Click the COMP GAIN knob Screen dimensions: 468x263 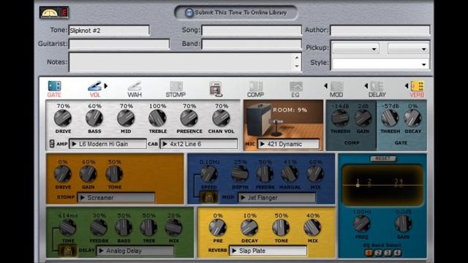(x=363, y=118)
